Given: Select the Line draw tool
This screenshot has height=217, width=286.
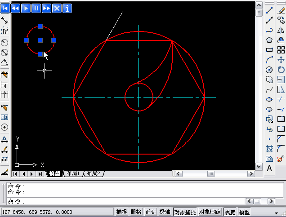Looking at the screenshot, I should pos(269,10).
